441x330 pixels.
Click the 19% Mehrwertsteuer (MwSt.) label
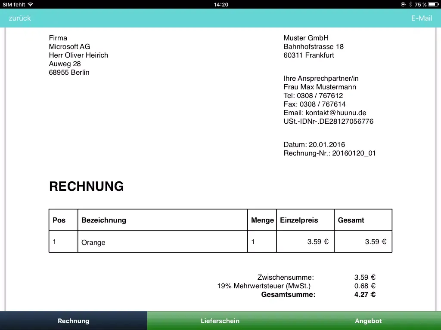[264, 286]
